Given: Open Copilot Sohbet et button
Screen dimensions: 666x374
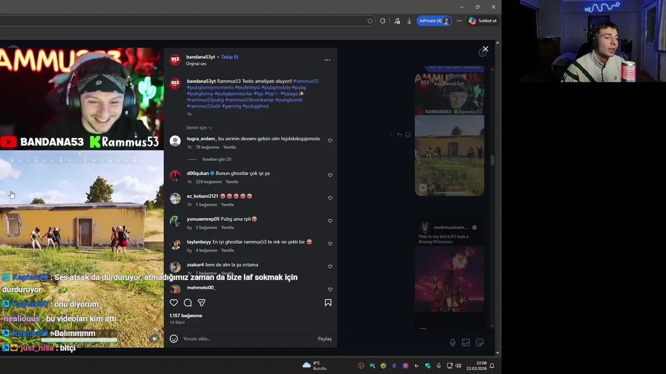Looking at the screenshot, I should pyautogui.click(x=482, y=21).
